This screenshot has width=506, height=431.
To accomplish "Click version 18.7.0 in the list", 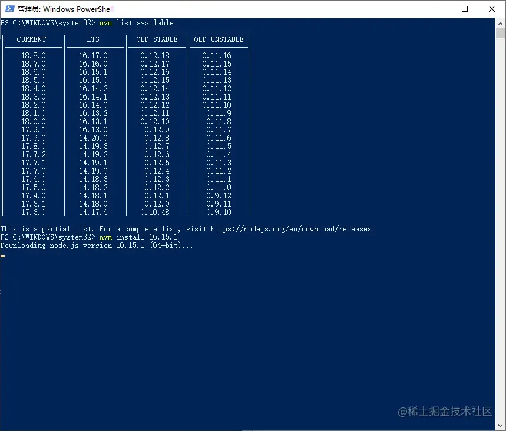I will pyautogui.click(x=34, y=64).
